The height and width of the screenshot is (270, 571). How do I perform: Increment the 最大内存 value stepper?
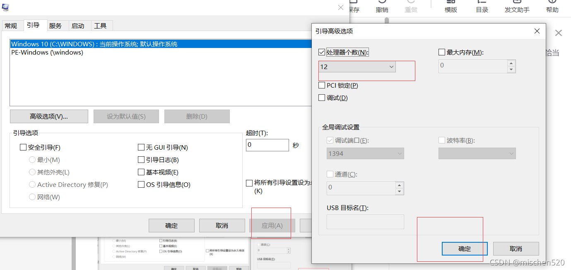tap(510, 64)
